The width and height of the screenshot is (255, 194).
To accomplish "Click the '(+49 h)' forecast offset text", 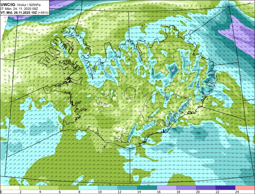I will (43, 13).
